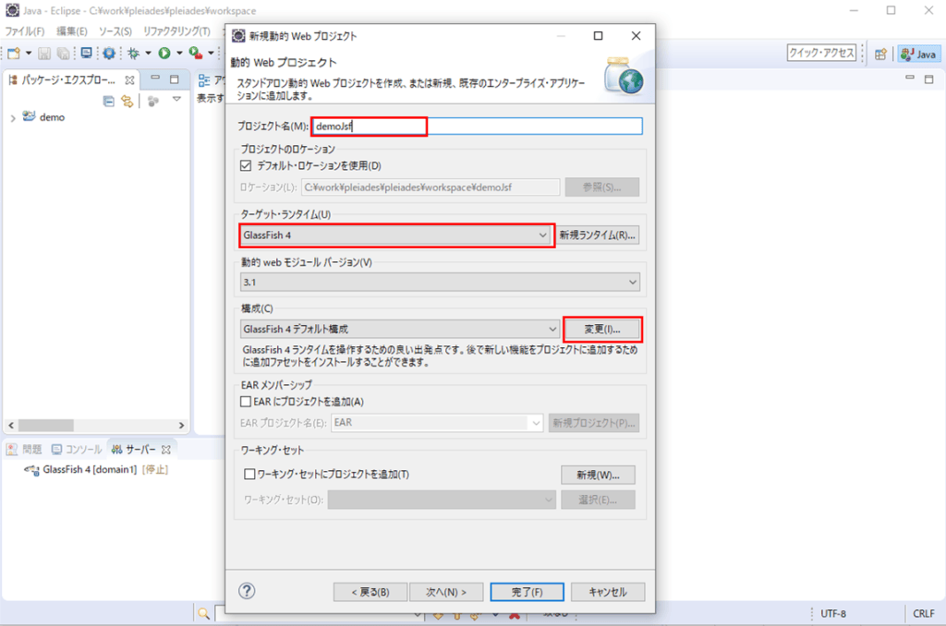946x626 pixels.
Task: Click the Java perspective button
Action: point(918,54)
